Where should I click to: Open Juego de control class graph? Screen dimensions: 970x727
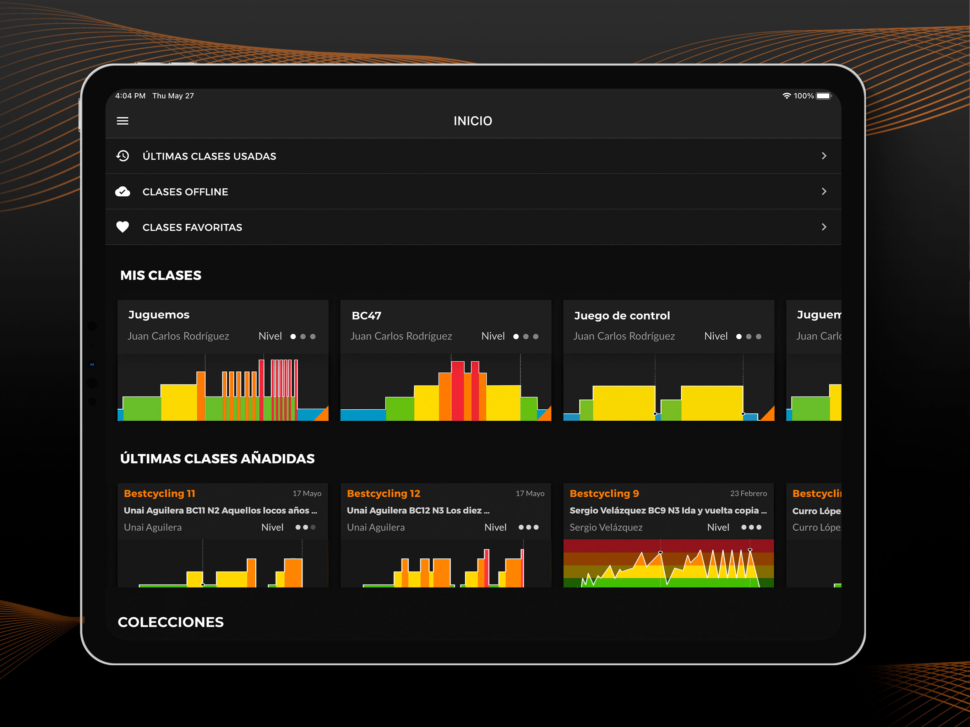[x=668, y=388]
